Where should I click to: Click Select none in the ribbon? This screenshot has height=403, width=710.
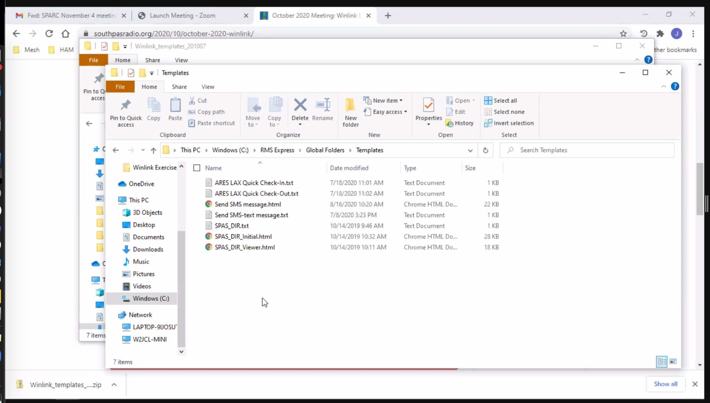click(x=505, y=112)
